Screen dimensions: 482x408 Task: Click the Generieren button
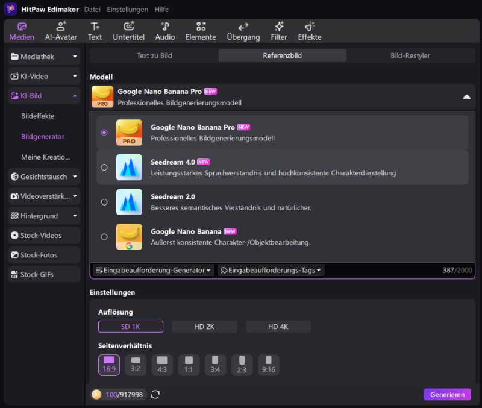[448, 394]
